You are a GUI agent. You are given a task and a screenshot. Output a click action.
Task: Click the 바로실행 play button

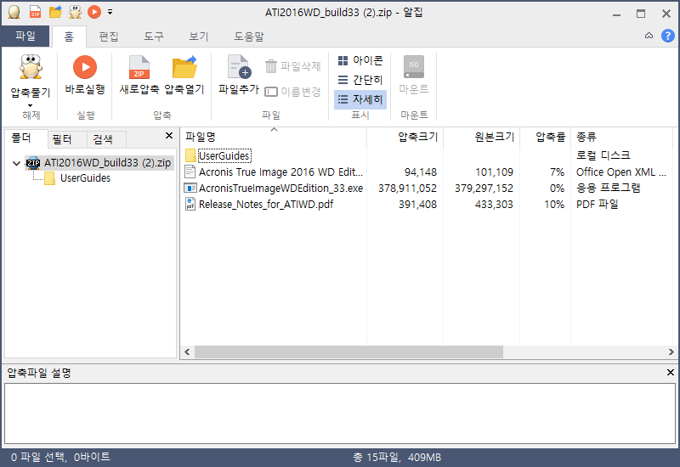click(85, 75)
